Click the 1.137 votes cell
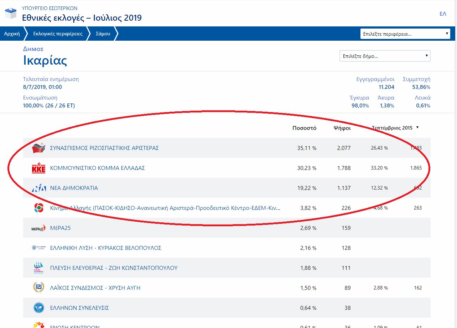457x328 pixels. tap(344, 188)
